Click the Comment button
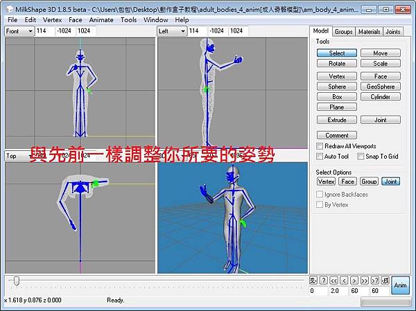The height and width of the screenshot is (311, 416). tap(337, 135)
